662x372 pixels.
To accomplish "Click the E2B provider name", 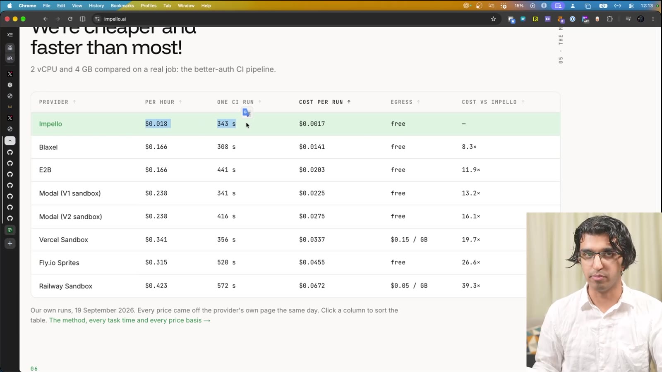I will [x=45, y=170].
